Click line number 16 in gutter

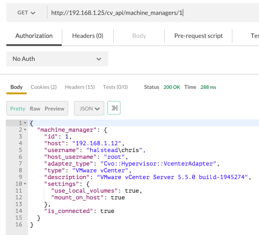[x=19, y=224]
